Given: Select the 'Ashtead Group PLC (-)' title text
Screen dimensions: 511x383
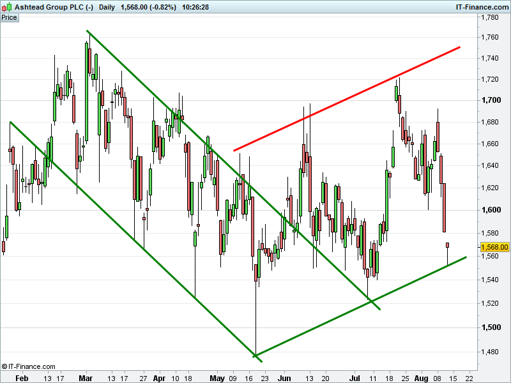Looking at the screenshot, I should [54, 7].
